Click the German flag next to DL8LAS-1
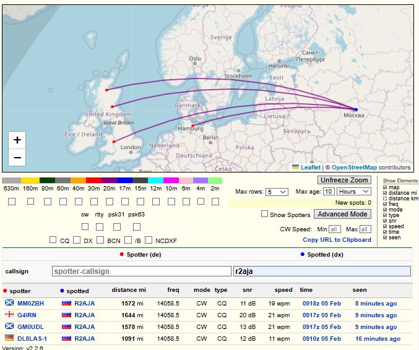The height and width of the screenshot is (350, 419). (x=9, y=339)
